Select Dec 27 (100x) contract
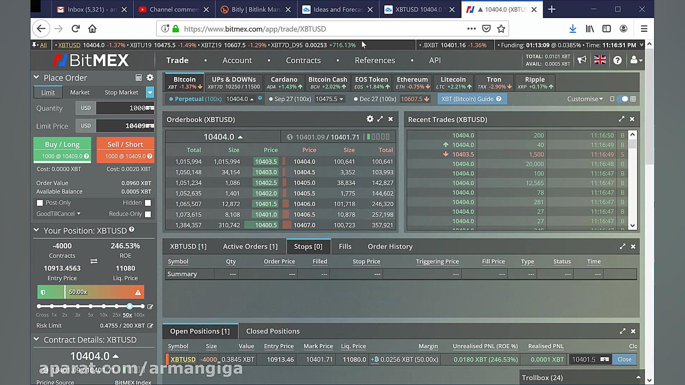The width and height of the screenshot is (685, 385). pyautogui.click(x=375, y=99)
